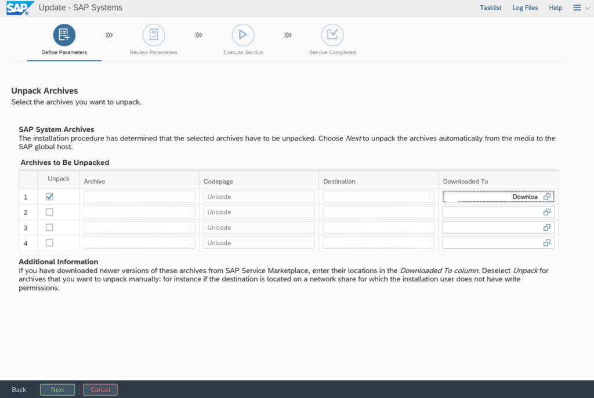Select row number 1 in the archives table
This screenshot has width=594, height=398.
26,197
